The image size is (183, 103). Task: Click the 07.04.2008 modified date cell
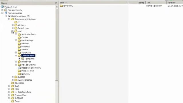[175, 6]
